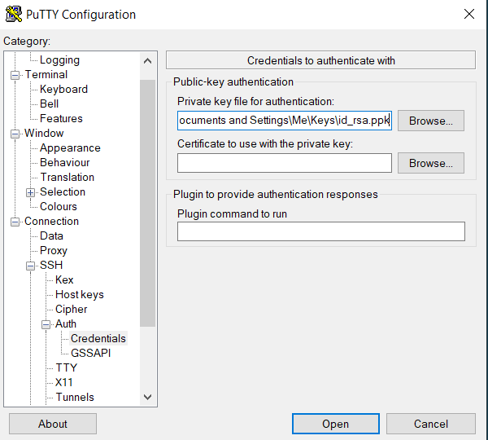The height and width of the screenshot is (440, 488).
Task: Collapse the Window category node
Action: click(15, 134)
